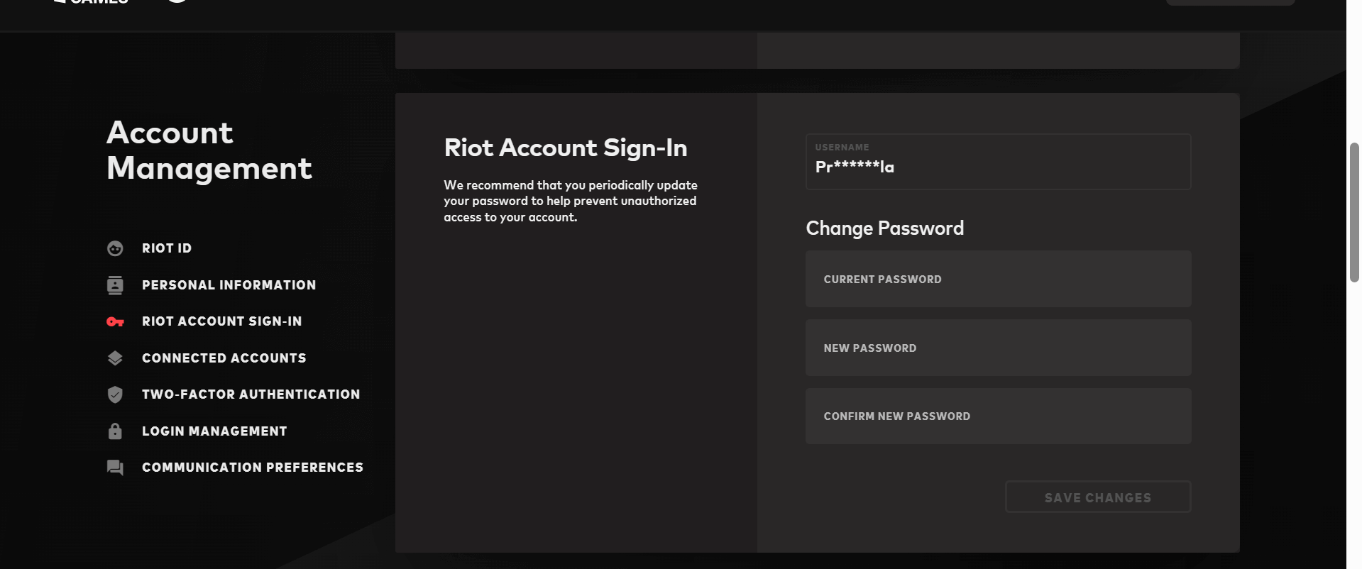Open the Riot ID section
Image resolution: width=1362 pixels, height=569 pixels.
click(x=167, y=248)
